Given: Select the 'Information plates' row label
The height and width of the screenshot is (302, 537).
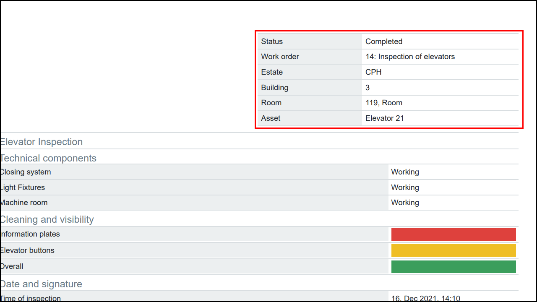Looking at the screenshot, I should pos(30,234).
